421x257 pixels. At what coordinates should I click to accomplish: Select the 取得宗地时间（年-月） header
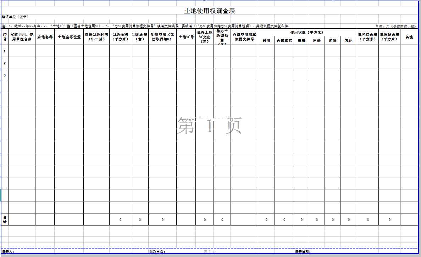96,37
